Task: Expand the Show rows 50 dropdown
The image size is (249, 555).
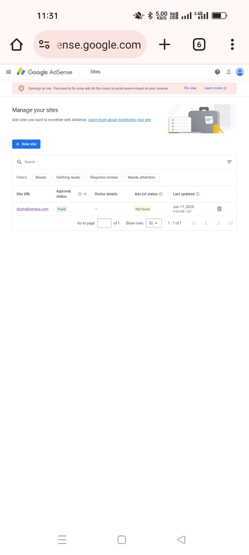Action: point(154,223)
